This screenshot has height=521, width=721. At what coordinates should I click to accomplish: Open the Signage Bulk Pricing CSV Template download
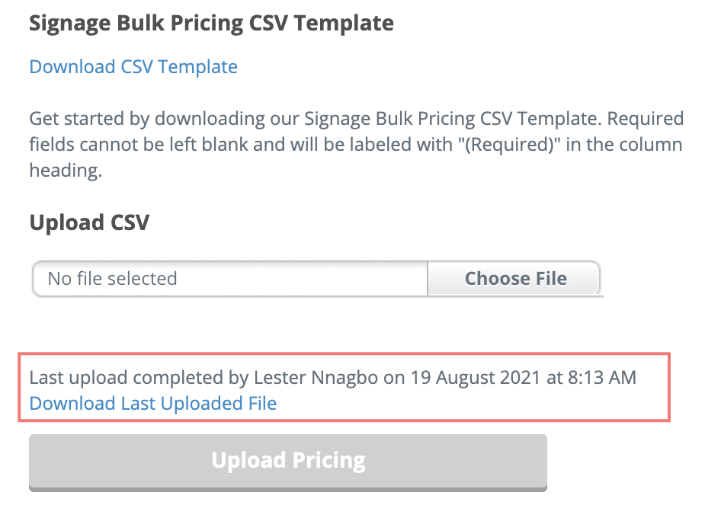(133, 67)
